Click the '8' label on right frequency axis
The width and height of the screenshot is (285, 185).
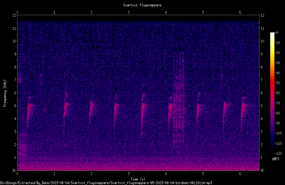(x=261, y=67)
